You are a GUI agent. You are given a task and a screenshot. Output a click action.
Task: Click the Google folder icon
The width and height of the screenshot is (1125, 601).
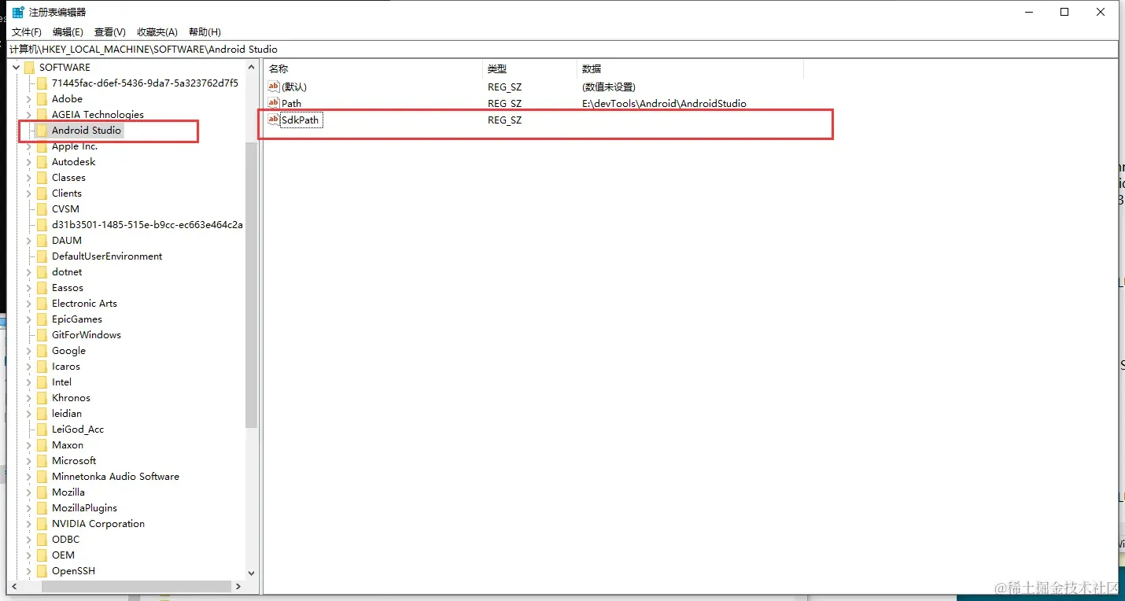42,351
